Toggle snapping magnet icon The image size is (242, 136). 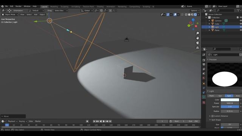pyautogui.click(x=101, y=11)
